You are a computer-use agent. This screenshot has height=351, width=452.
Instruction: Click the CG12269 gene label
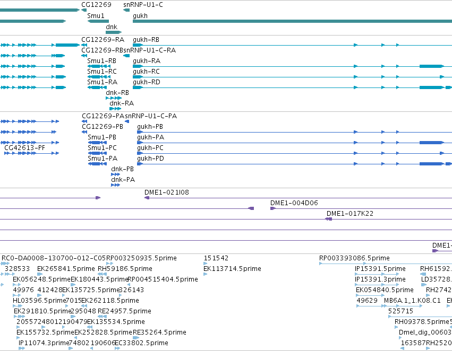click(x=96, y=5)
